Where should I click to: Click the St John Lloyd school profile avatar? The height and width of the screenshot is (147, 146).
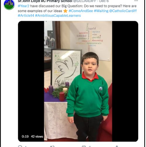coord(9,5)
